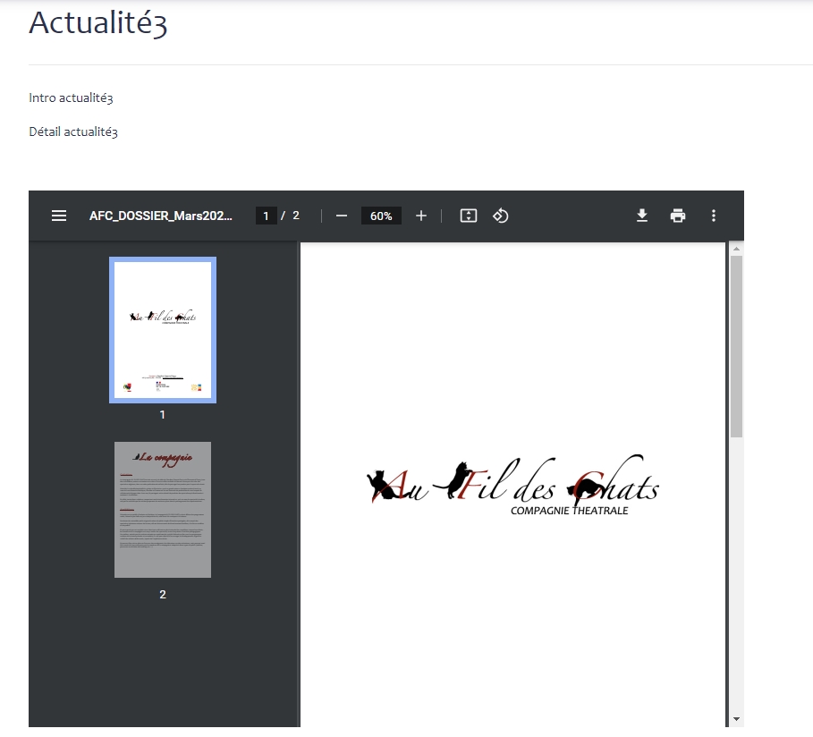Click the thumbnail label '2'

(x=163, y=595)
